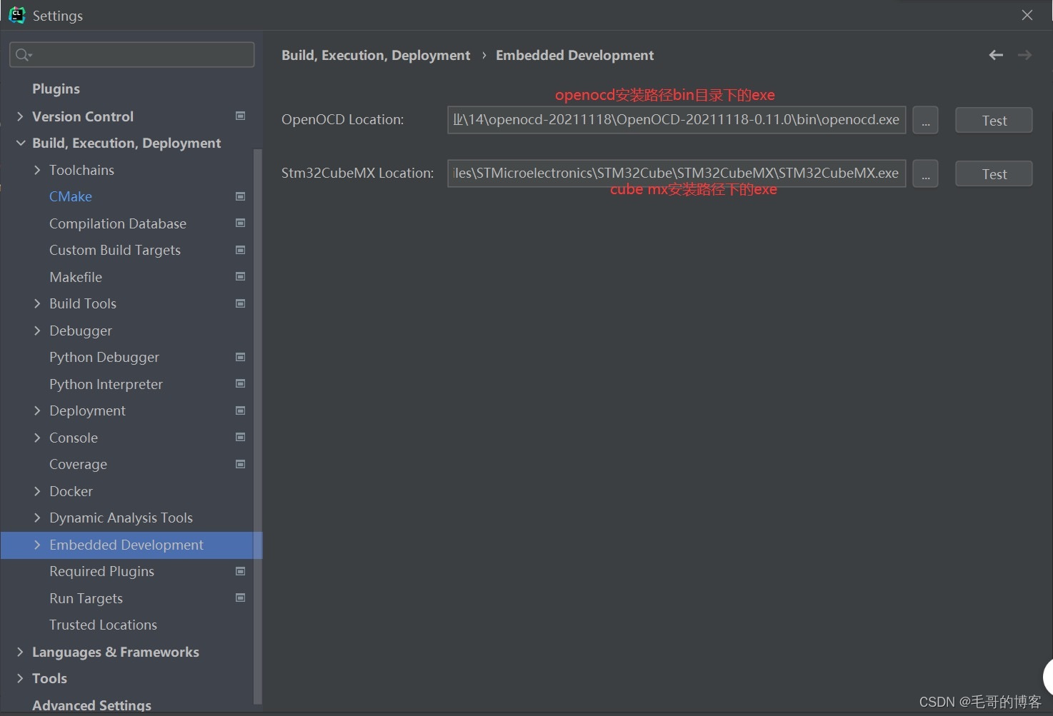Select Python Interpreter settings
The width and height of the screenshot is (1053, 716).
(x=106, y=384)
